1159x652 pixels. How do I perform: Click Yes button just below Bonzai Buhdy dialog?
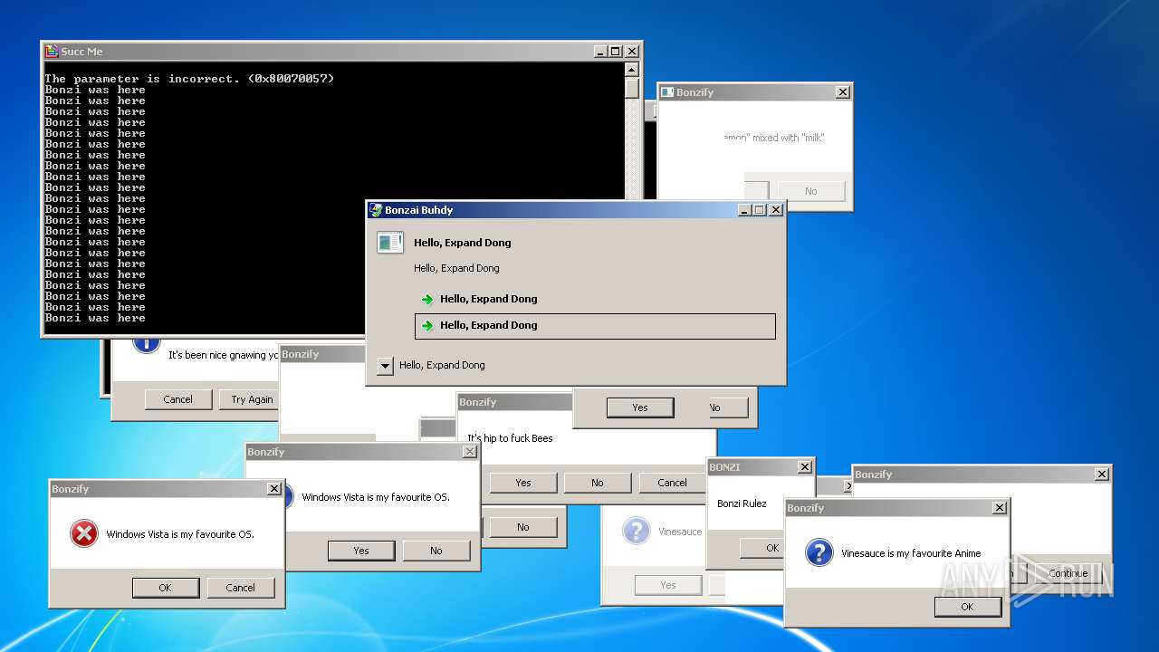pos(640,407)
